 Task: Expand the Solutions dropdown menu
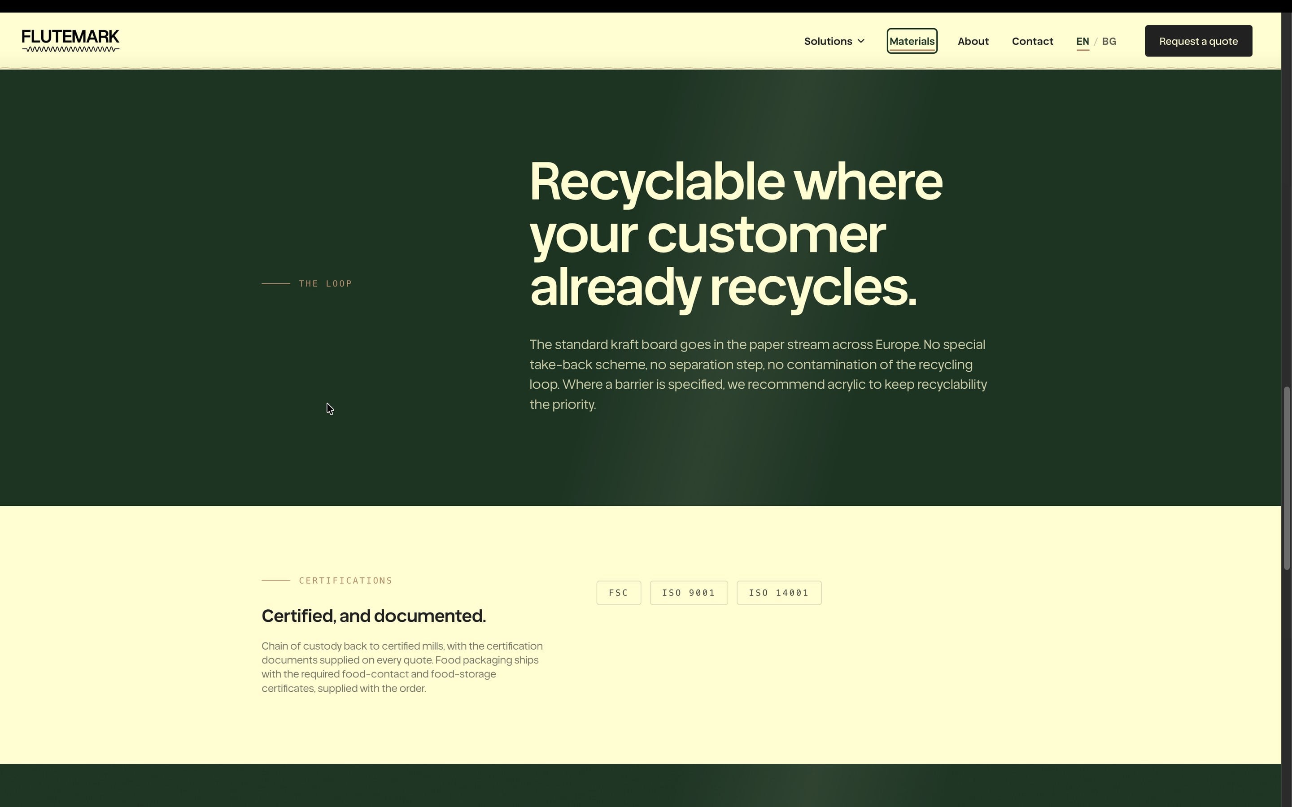834,41
